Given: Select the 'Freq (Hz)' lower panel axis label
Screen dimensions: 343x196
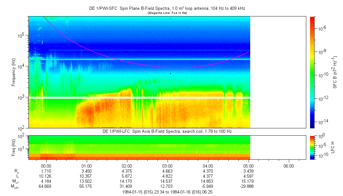Looking at the screenshot, I should tap(14, 147).
